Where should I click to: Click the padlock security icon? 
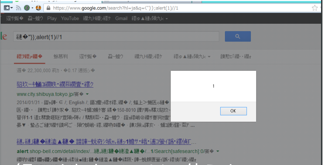point(49,8)
